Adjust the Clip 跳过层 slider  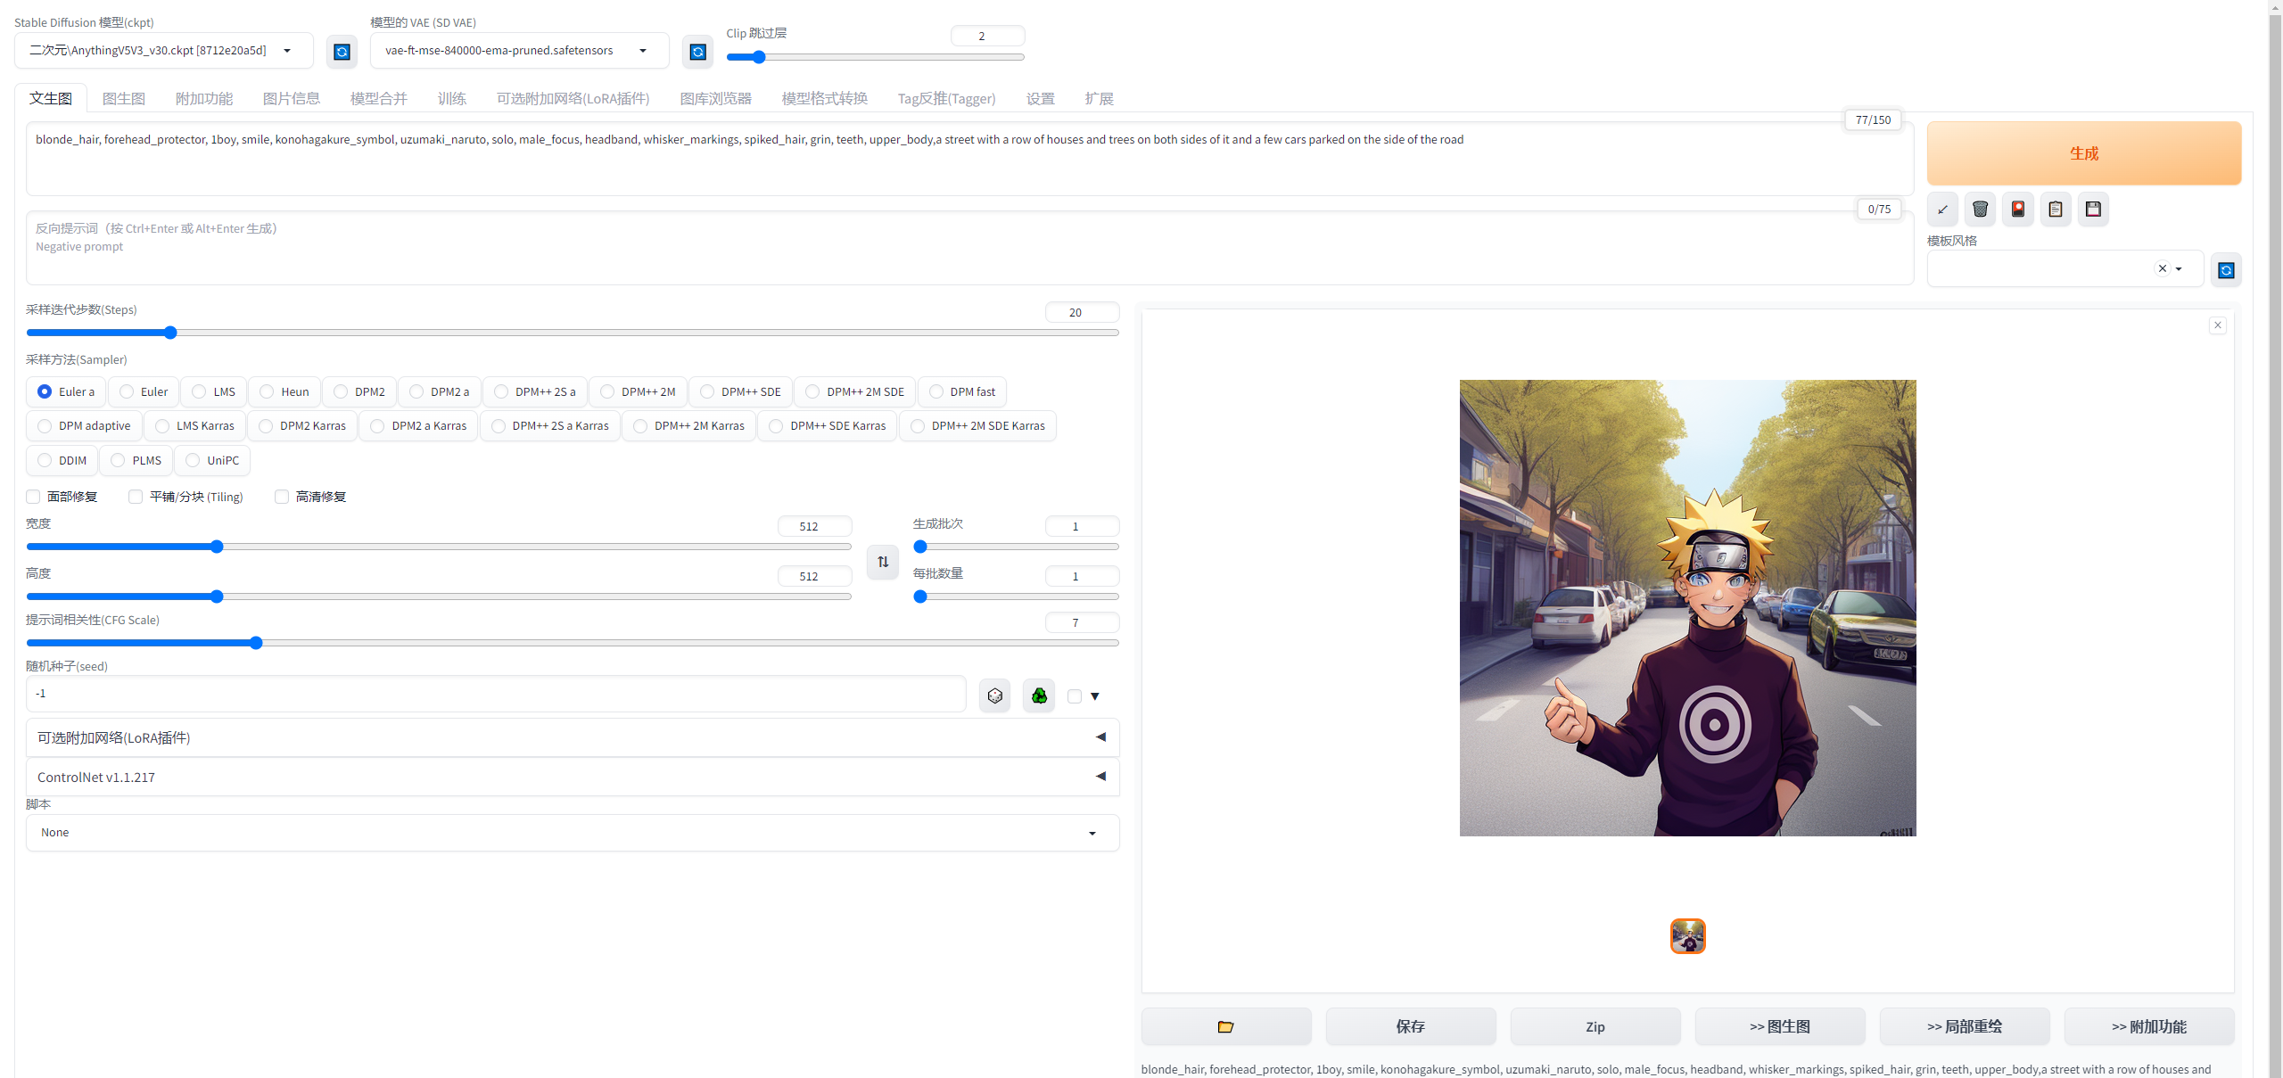[x=876, y=57]
